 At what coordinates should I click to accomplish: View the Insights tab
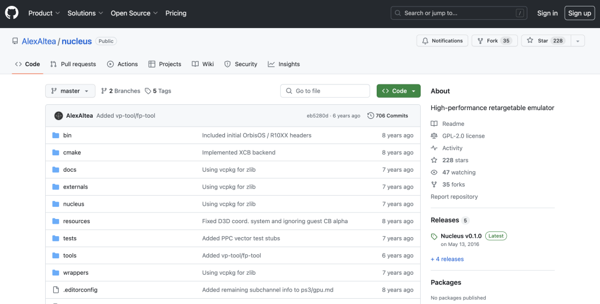coord(284,64)
